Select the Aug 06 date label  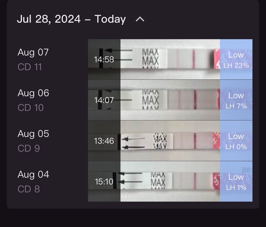click(x=33, y=93)
